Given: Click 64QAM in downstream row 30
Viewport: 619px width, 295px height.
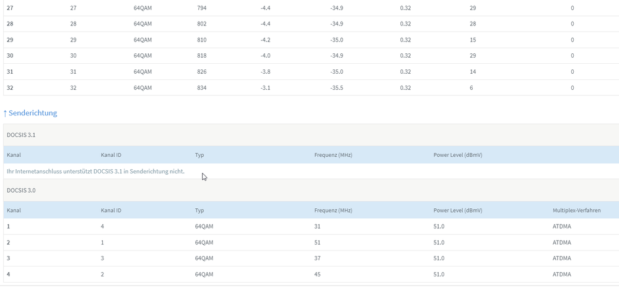Looking at the screenshot, I should click(x=143, y=56).
